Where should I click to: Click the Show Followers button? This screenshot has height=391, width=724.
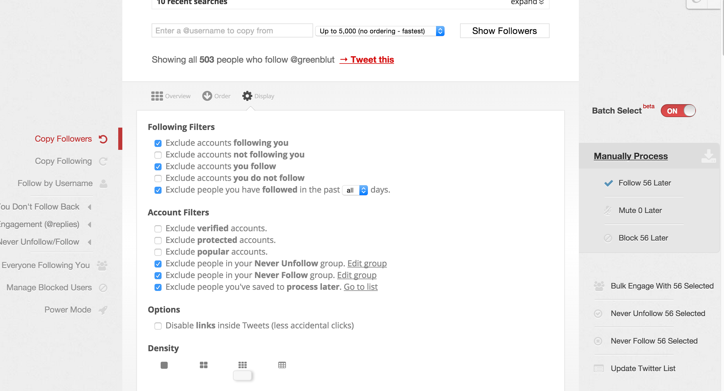505,31
